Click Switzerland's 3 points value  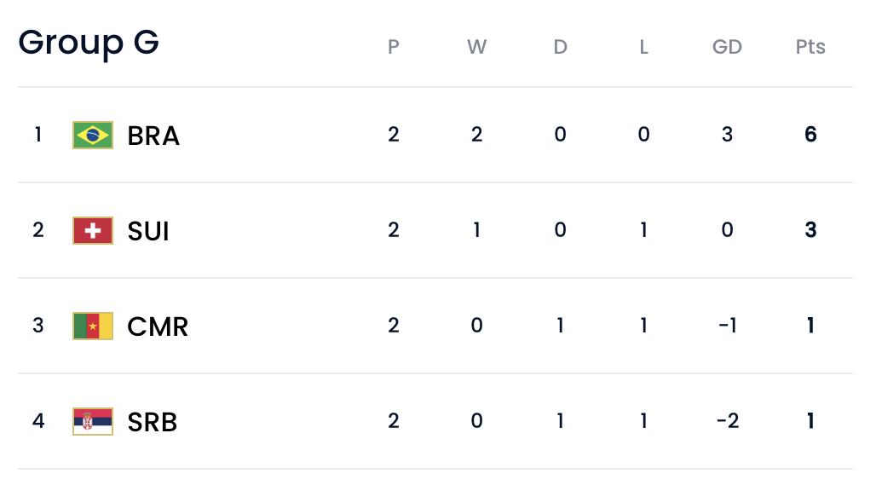pos(810,230)
